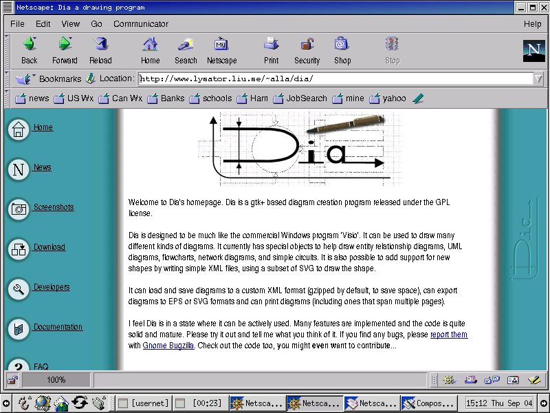The width and height of the screenshot is (550, 413).
Task: Open Newsgroups from status component bar
Action: pyautogui.click(x=492, y=380)
